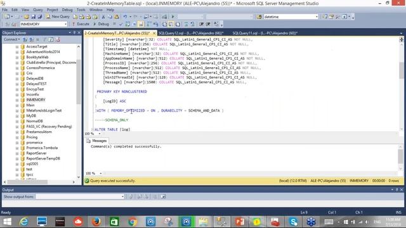Click the Object Explorer summary icon
Image resolution: width=406 pixels, height=228 pixels.
pyautogui.click(x=58, y=39)
